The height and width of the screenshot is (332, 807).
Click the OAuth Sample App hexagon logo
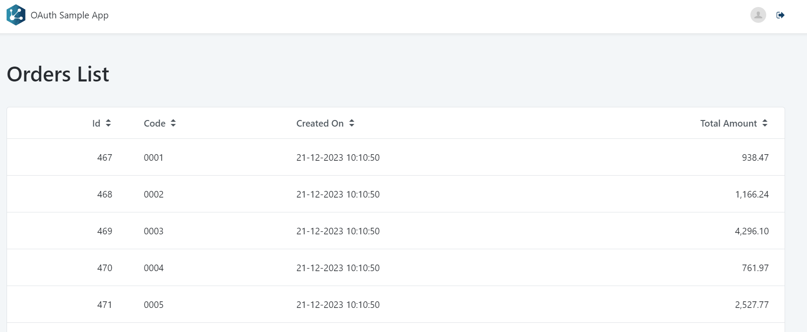16,15
